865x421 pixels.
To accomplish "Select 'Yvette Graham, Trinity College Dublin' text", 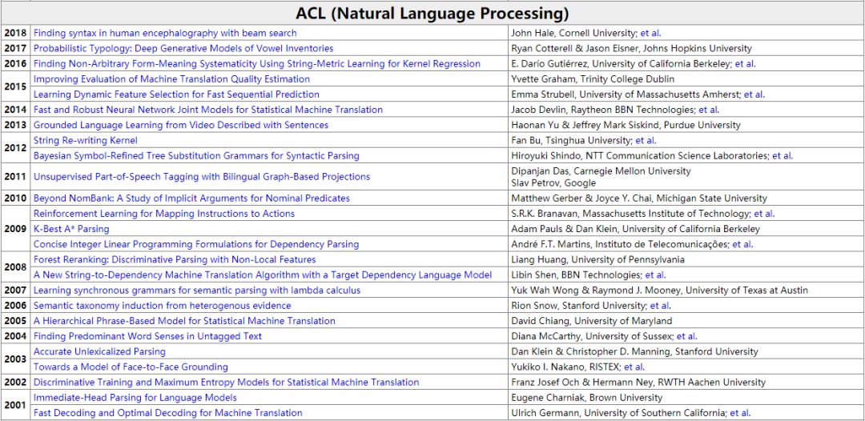I will click(593, 79).
